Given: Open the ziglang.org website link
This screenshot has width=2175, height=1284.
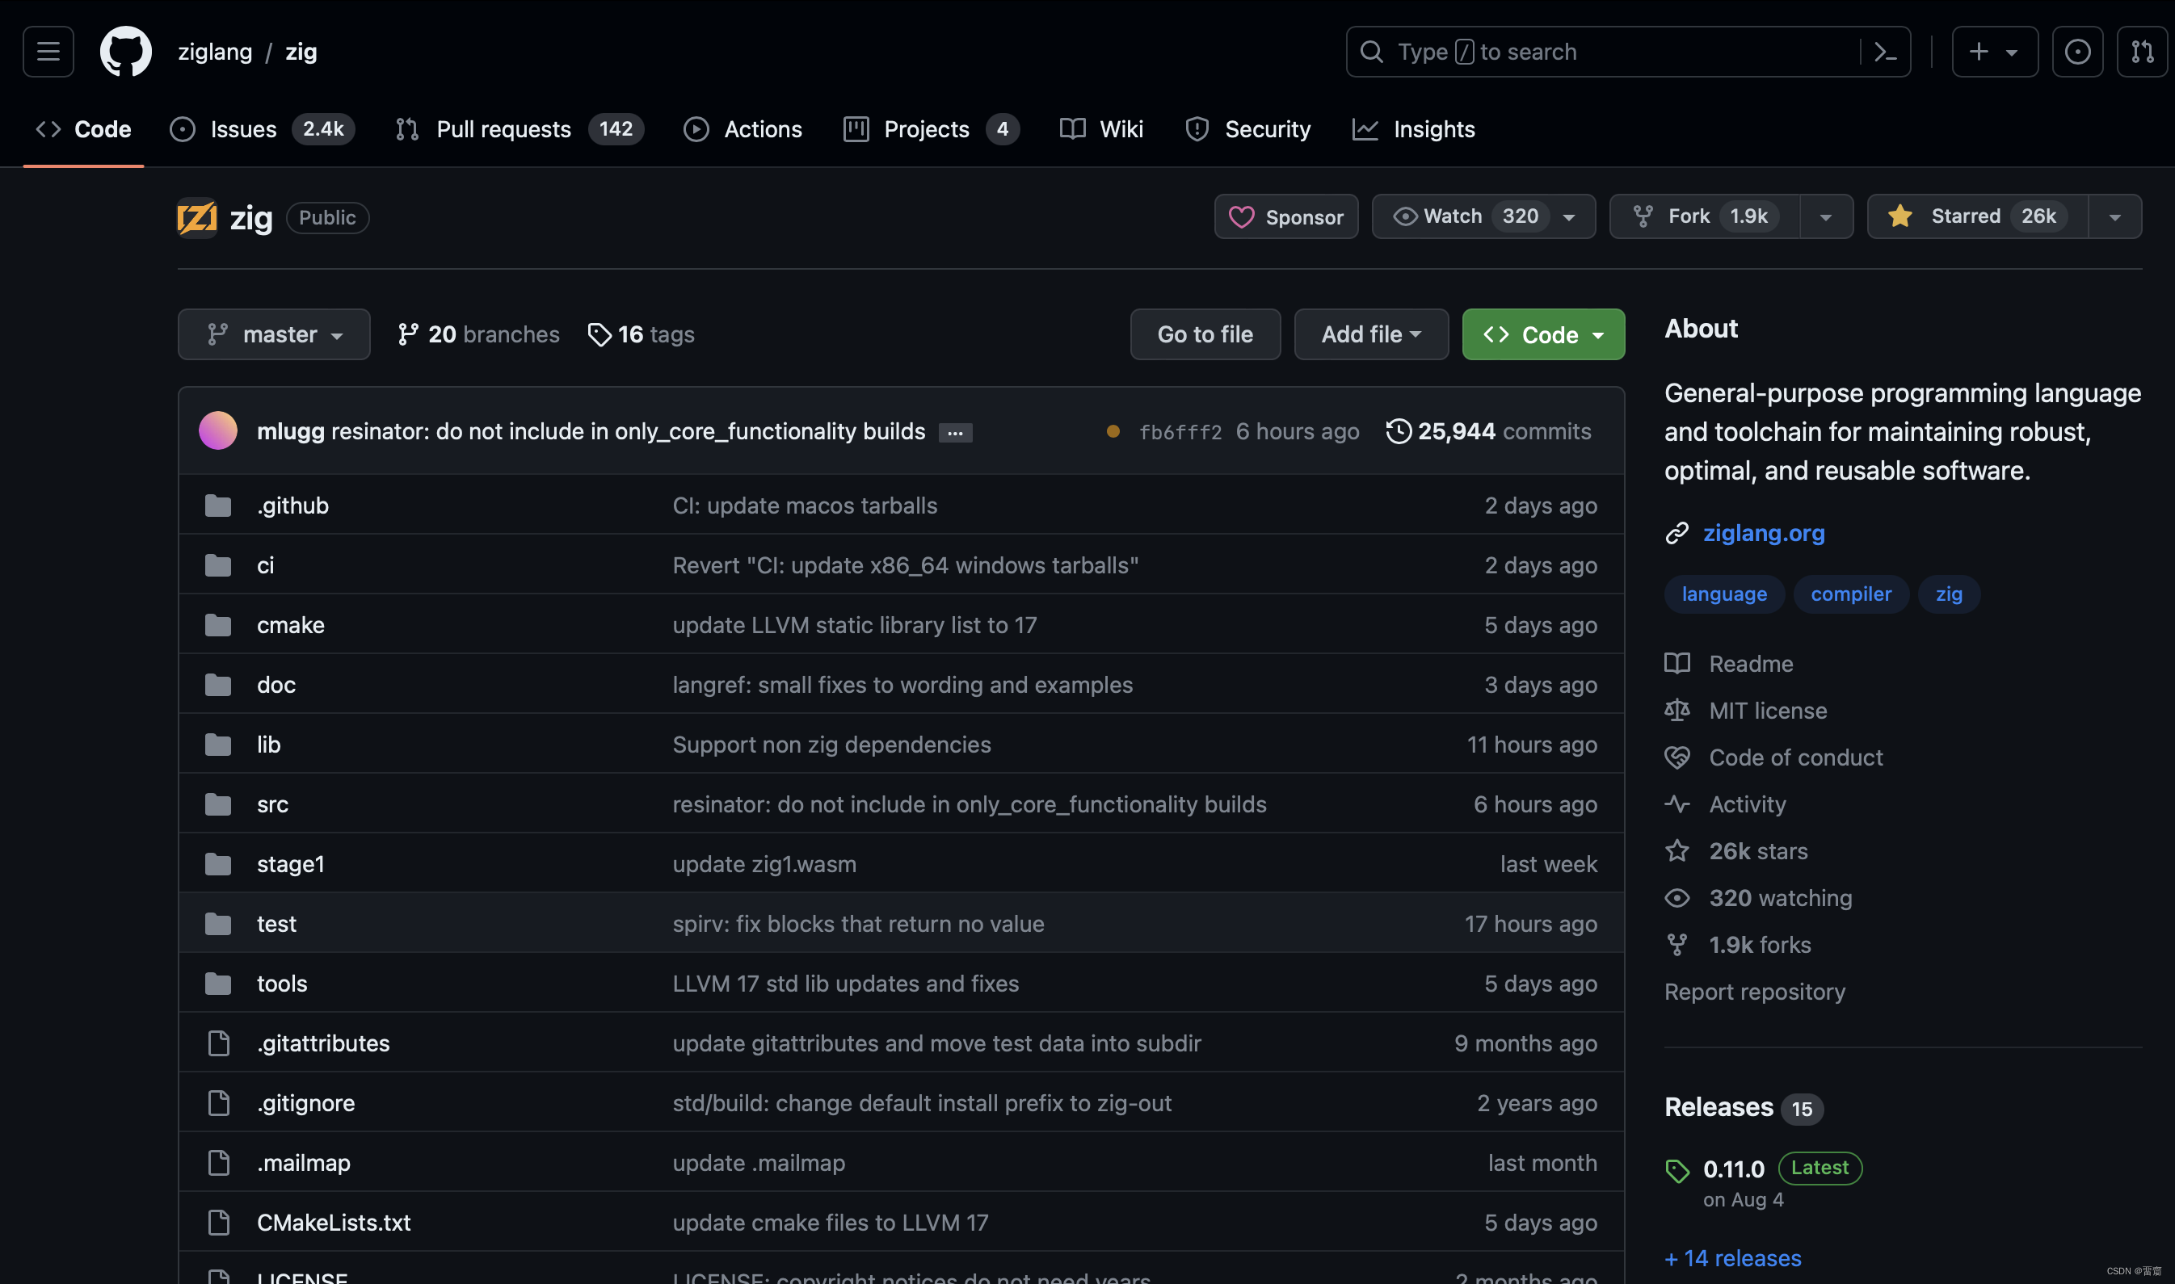Looking at the screenshot, I should (x=1764, y=533).
